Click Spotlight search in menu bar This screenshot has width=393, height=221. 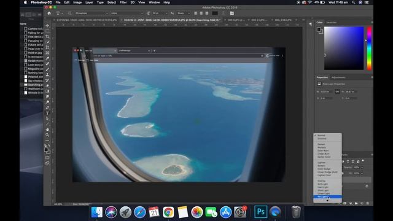[354, 2]
